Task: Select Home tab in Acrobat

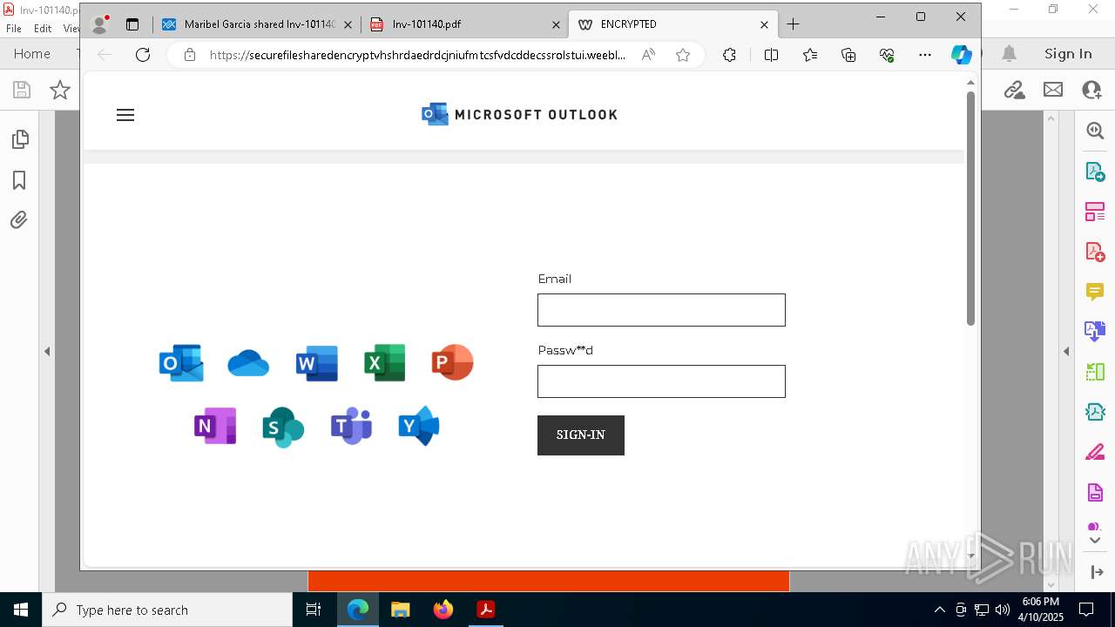Action: (x=32, y=54)
